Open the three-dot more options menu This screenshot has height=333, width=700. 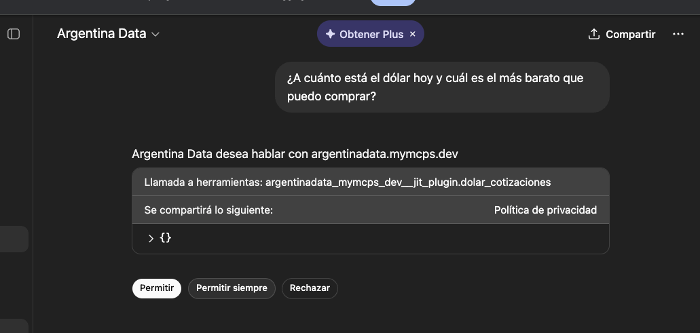(678, 34)
